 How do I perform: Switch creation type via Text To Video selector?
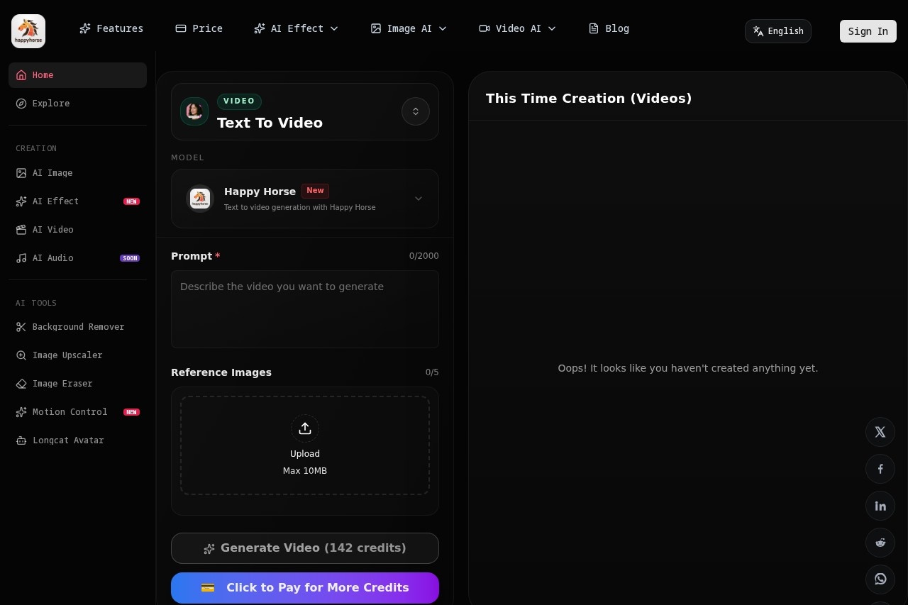[416, 111]
